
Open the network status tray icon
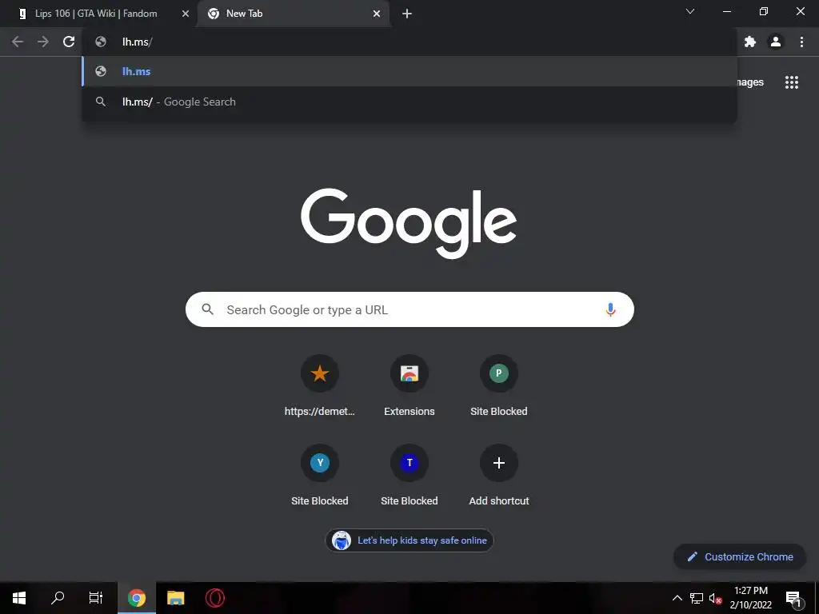pyautogui.click(x=697, y=598)
